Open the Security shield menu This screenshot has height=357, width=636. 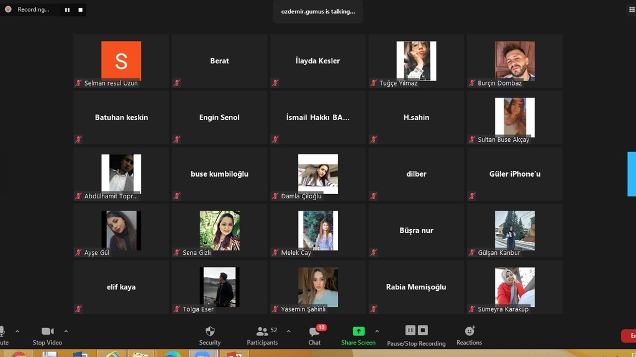coord(210,336)
